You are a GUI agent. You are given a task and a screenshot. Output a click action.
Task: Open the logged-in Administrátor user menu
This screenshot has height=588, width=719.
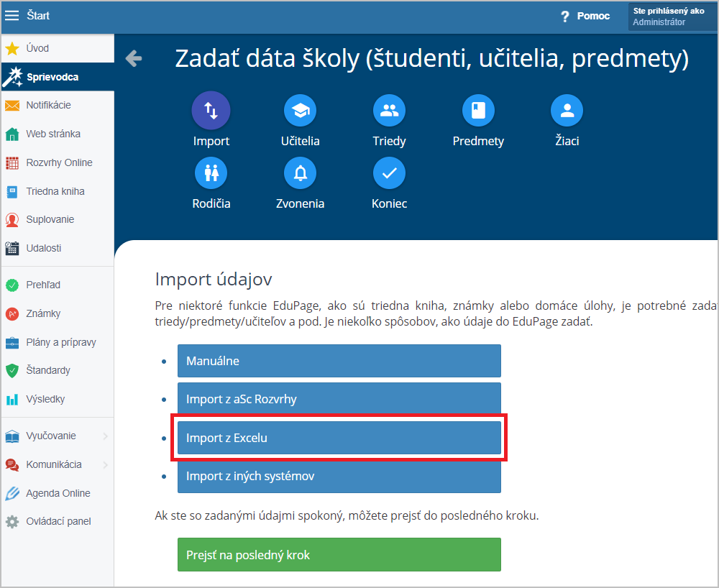pos(672,17)
